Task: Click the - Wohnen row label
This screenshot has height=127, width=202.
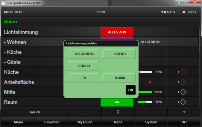Action: pos(15,42)
